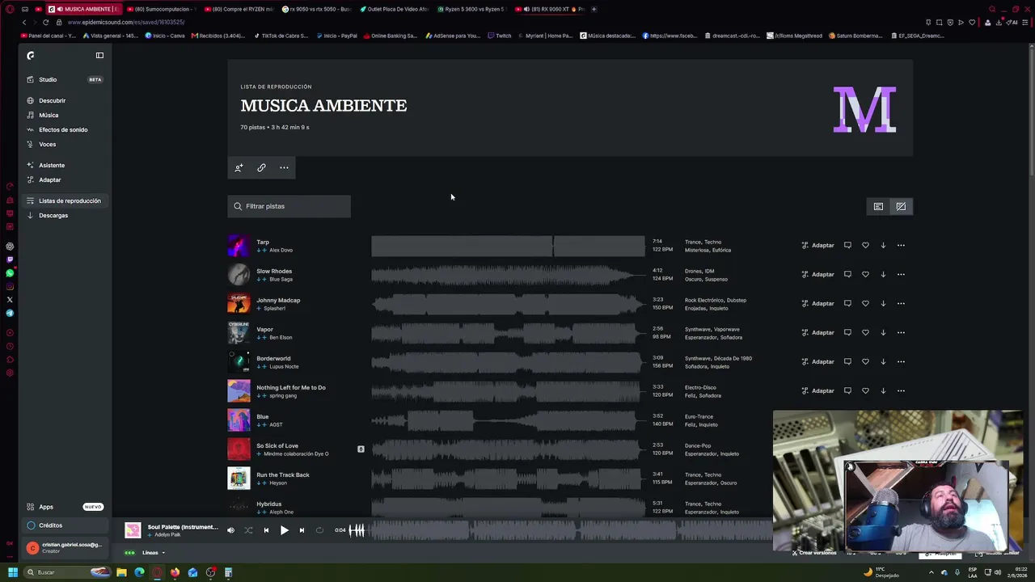Add a comment to the Vapor track

[847, 332]
